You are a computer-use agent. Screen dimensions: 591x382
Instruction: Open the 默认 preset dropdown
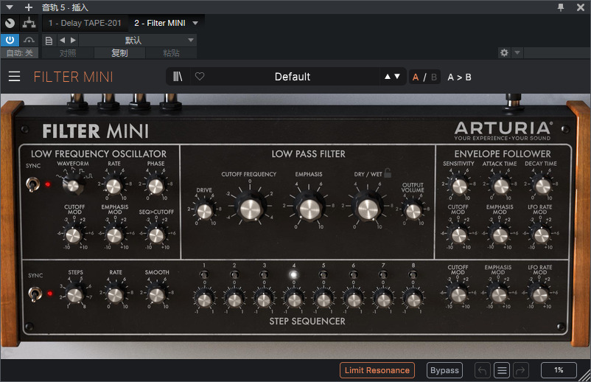point(137,40)
